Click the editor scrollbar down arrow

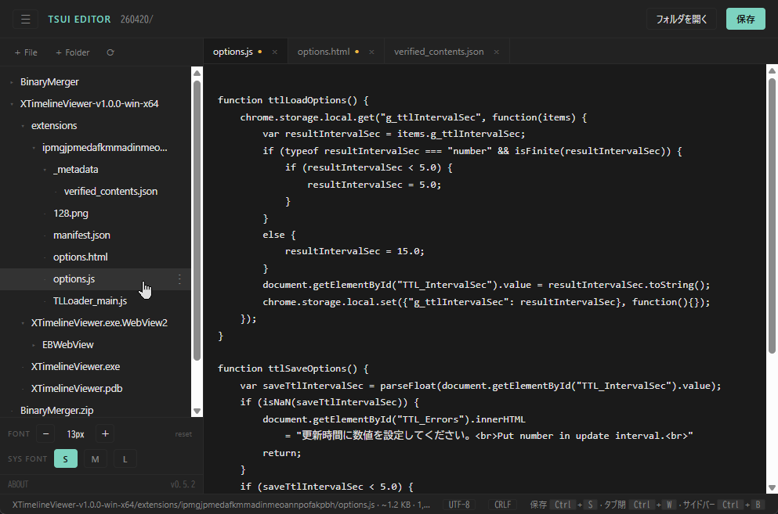[772, 487]
